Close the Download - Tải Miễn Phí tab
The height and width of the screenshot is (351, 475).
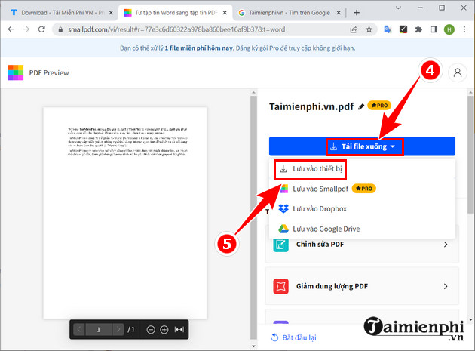pyautogui.click(x=111, y=13)
